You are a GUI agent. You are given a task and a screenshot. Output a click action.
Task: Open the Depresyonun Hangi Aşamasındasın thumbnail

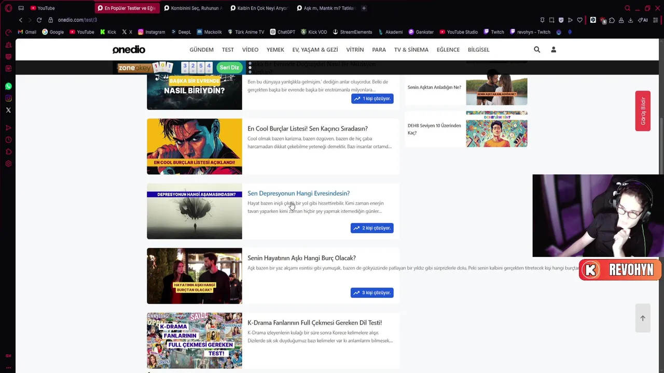pos(195,211)
